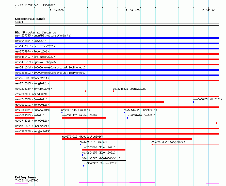The image size is (226, 186).
Task: Click the red end square of esv2293160
Action: [x=86, y=91]
